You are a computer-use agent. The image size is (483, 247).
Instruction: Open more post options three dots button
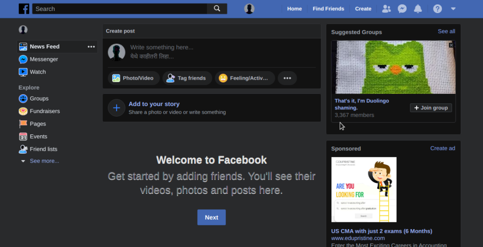pyautogui.click(x=287, y=78)
